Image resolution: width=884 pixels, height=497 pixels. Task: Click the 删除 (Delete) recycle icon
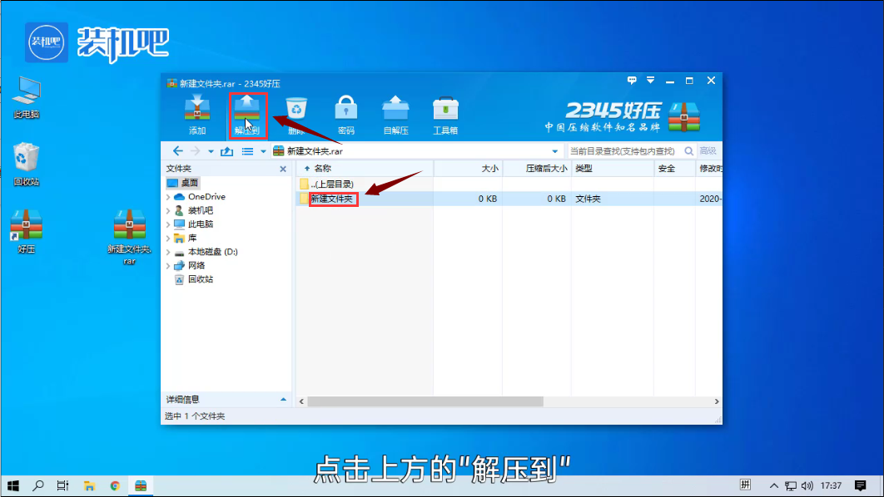pyautogui.click(x=296, y=116)
